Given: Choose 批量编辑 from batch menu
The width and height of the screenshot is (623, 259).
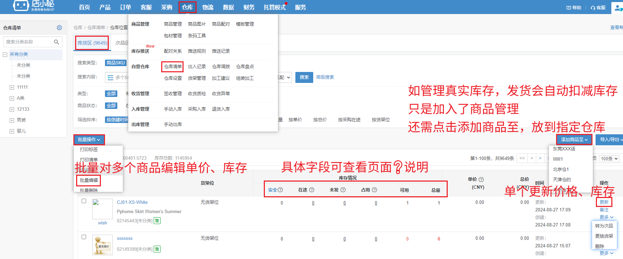Looking at the screenshot, I should click(89, 180).
